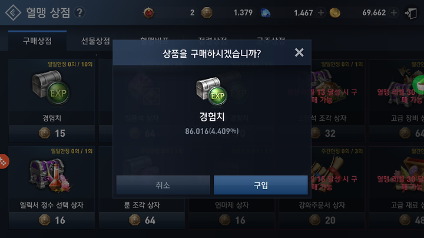Image resolution: width=424 pixels, height=238 pixels.
Task: Cancel purchase with the 취소 button
Action: click(163, 185)
